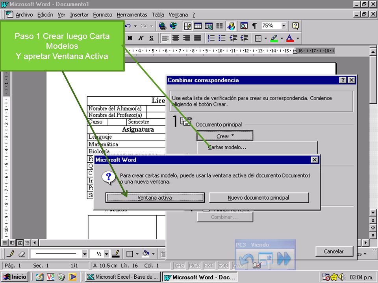Show the Web toolbar globe icon
378x283 pixels.
[173, 26]
